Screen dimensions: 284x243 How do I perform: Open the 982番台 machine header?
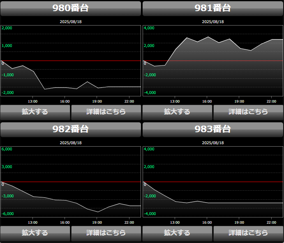click(71, 130)
